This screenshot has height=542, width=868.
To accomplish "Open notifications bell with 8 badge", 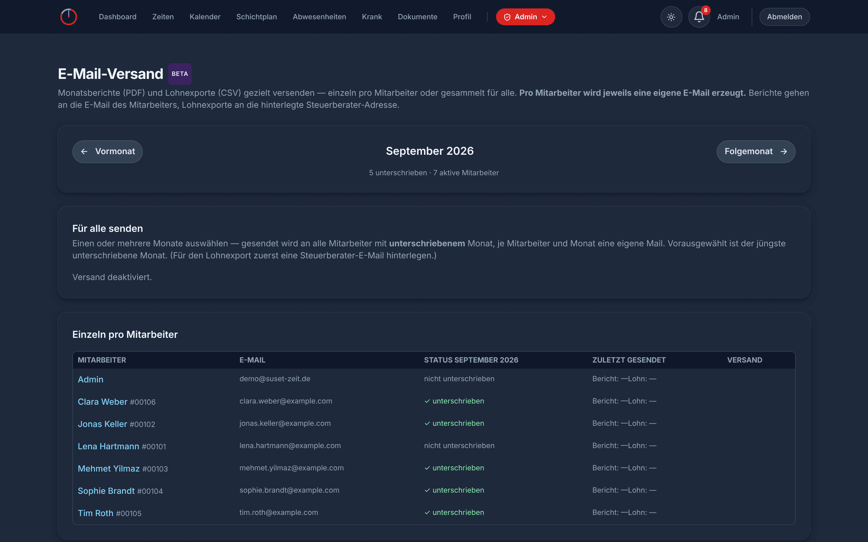I will tap(699, 17).
